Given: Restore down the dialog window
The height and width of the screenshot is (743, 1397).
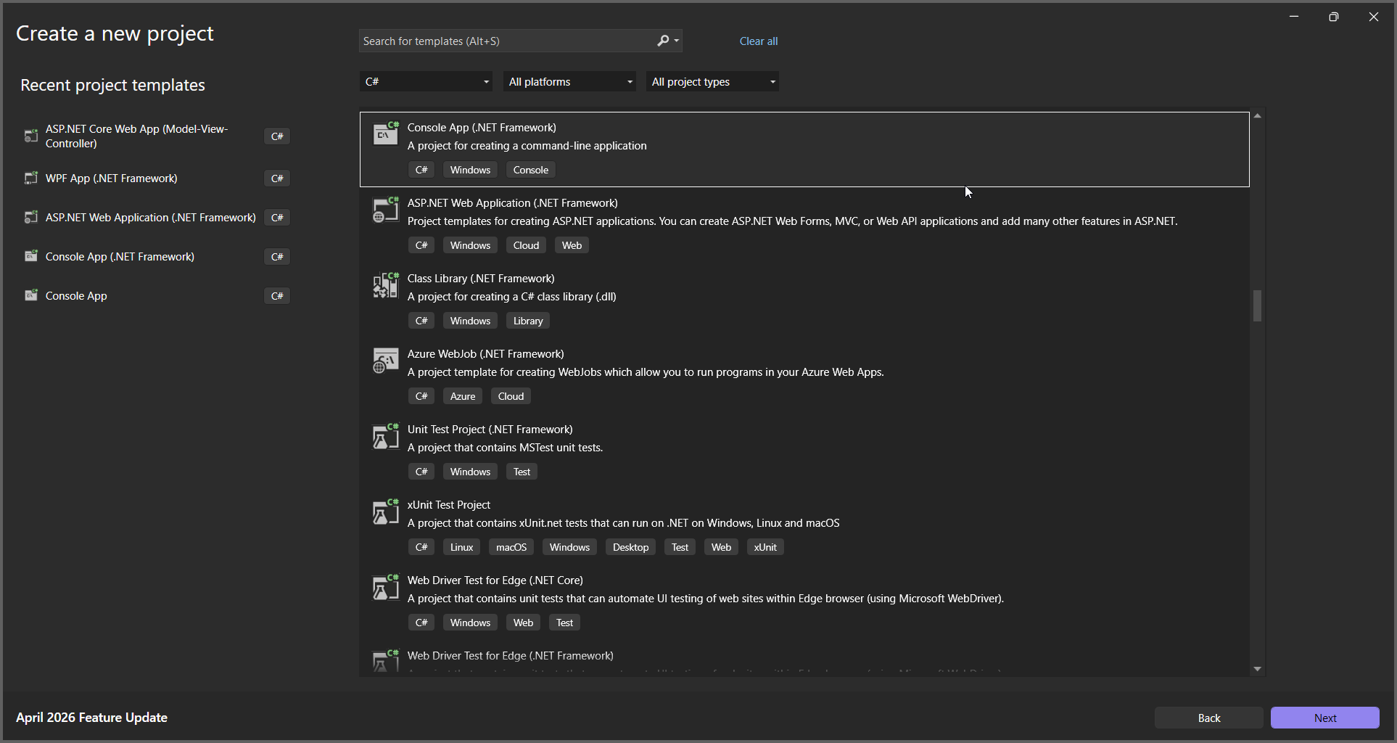Looking at the screenshot, I should point(1333,17).
